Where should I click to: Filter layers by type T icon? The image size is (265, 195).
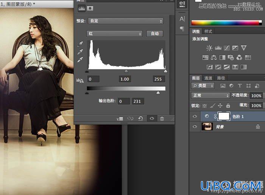pos(240,86)
